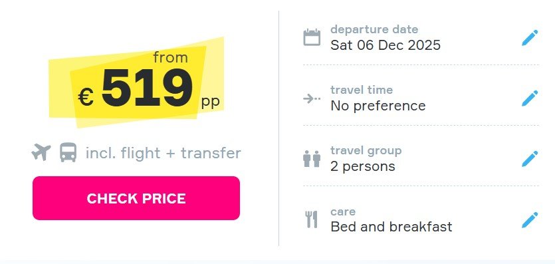The width and height of the screenshot is (555, 264).
Task: Click the yellow €519 price tag
Action: pyautogui.click(x=136, y=82)
